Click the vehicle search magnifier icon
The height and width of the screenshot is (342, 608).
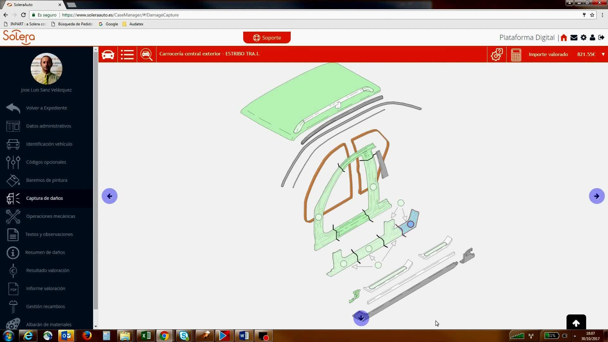(146, 54)
